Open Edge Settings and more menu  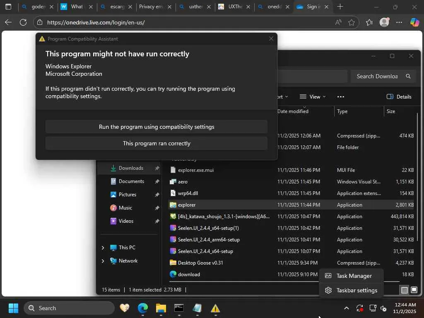click(399, 22)
